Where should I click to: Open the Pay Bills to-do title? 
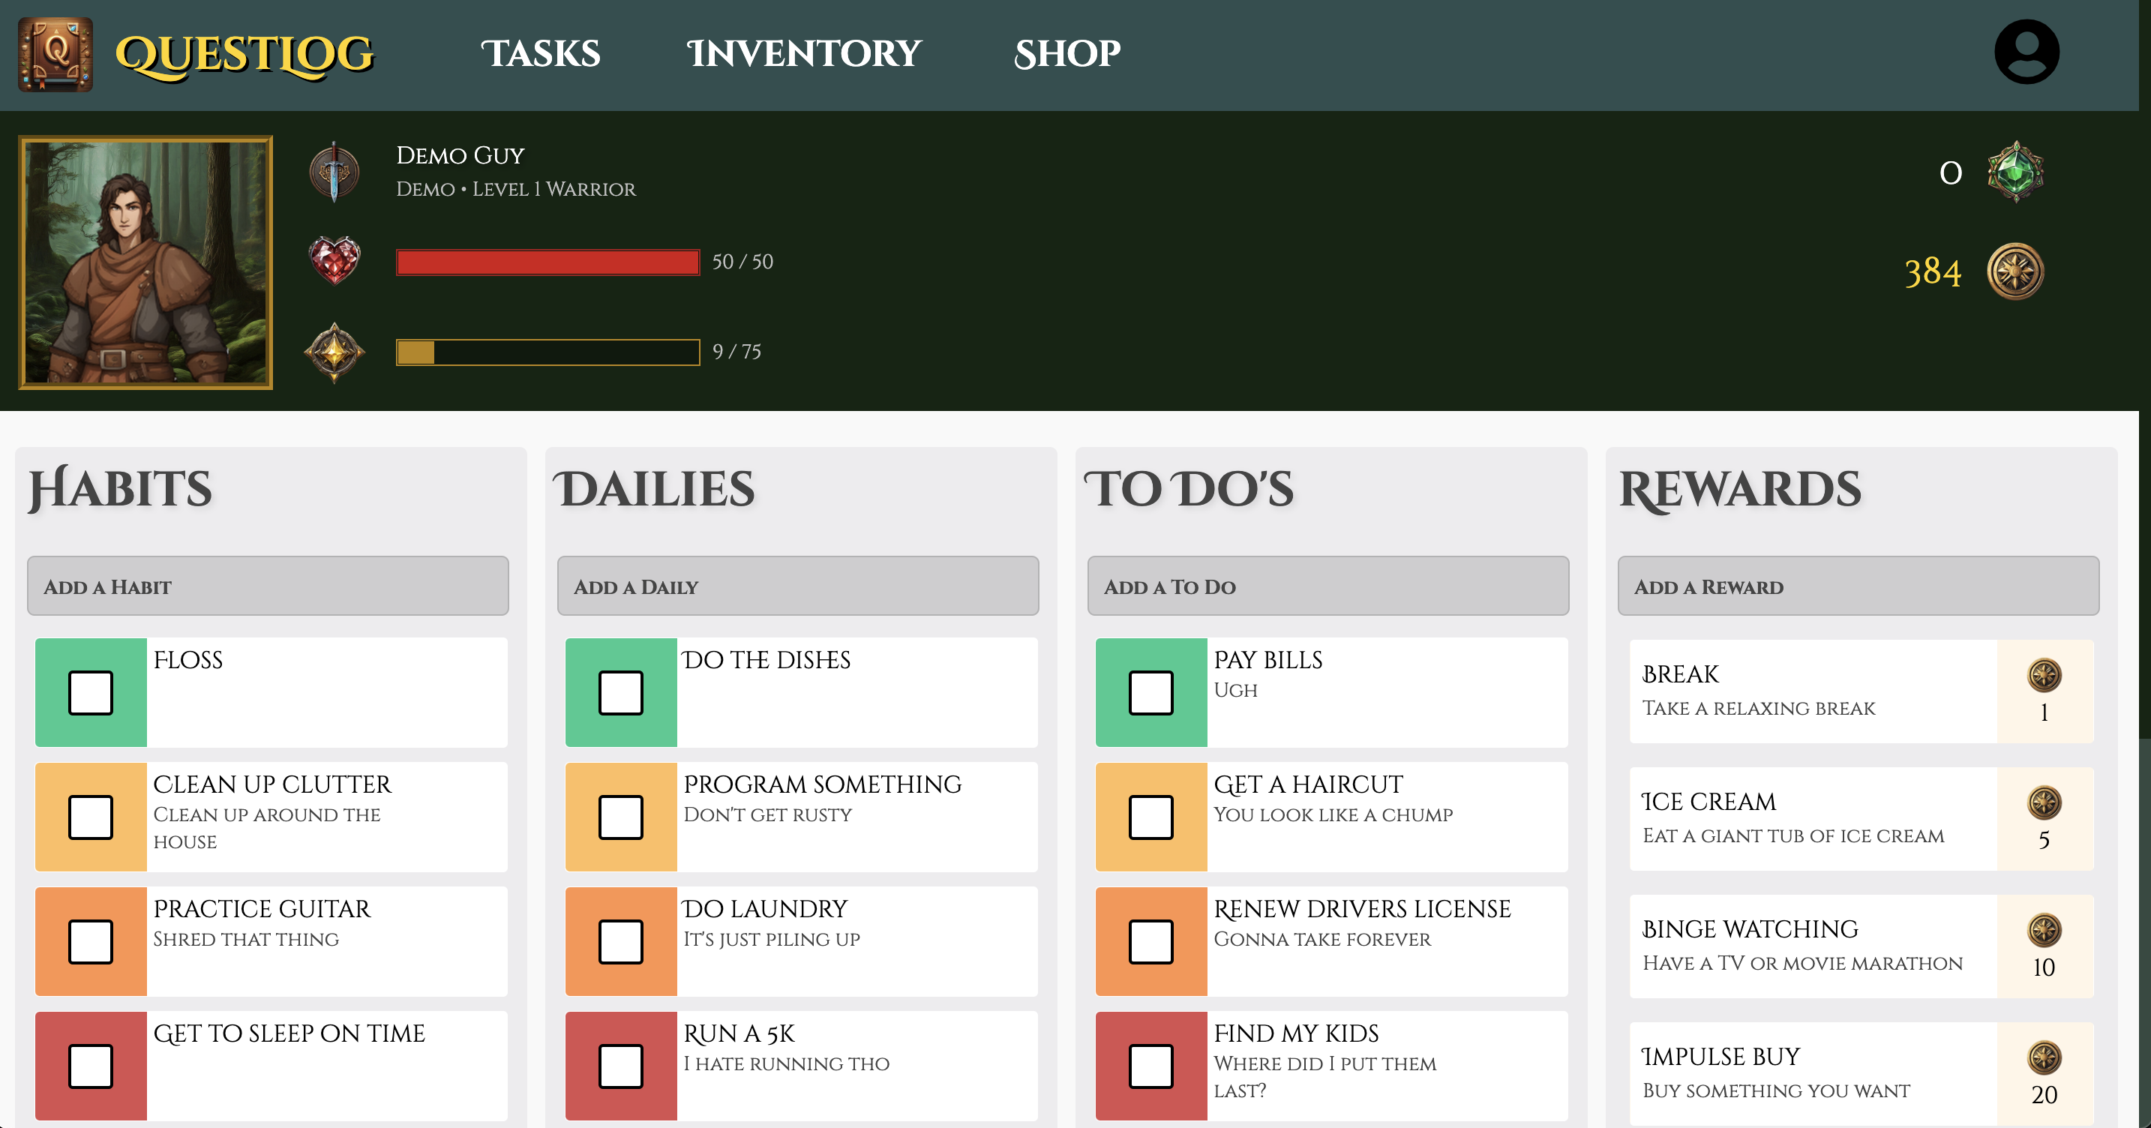pyautogui.click(x=1268, y=661)
